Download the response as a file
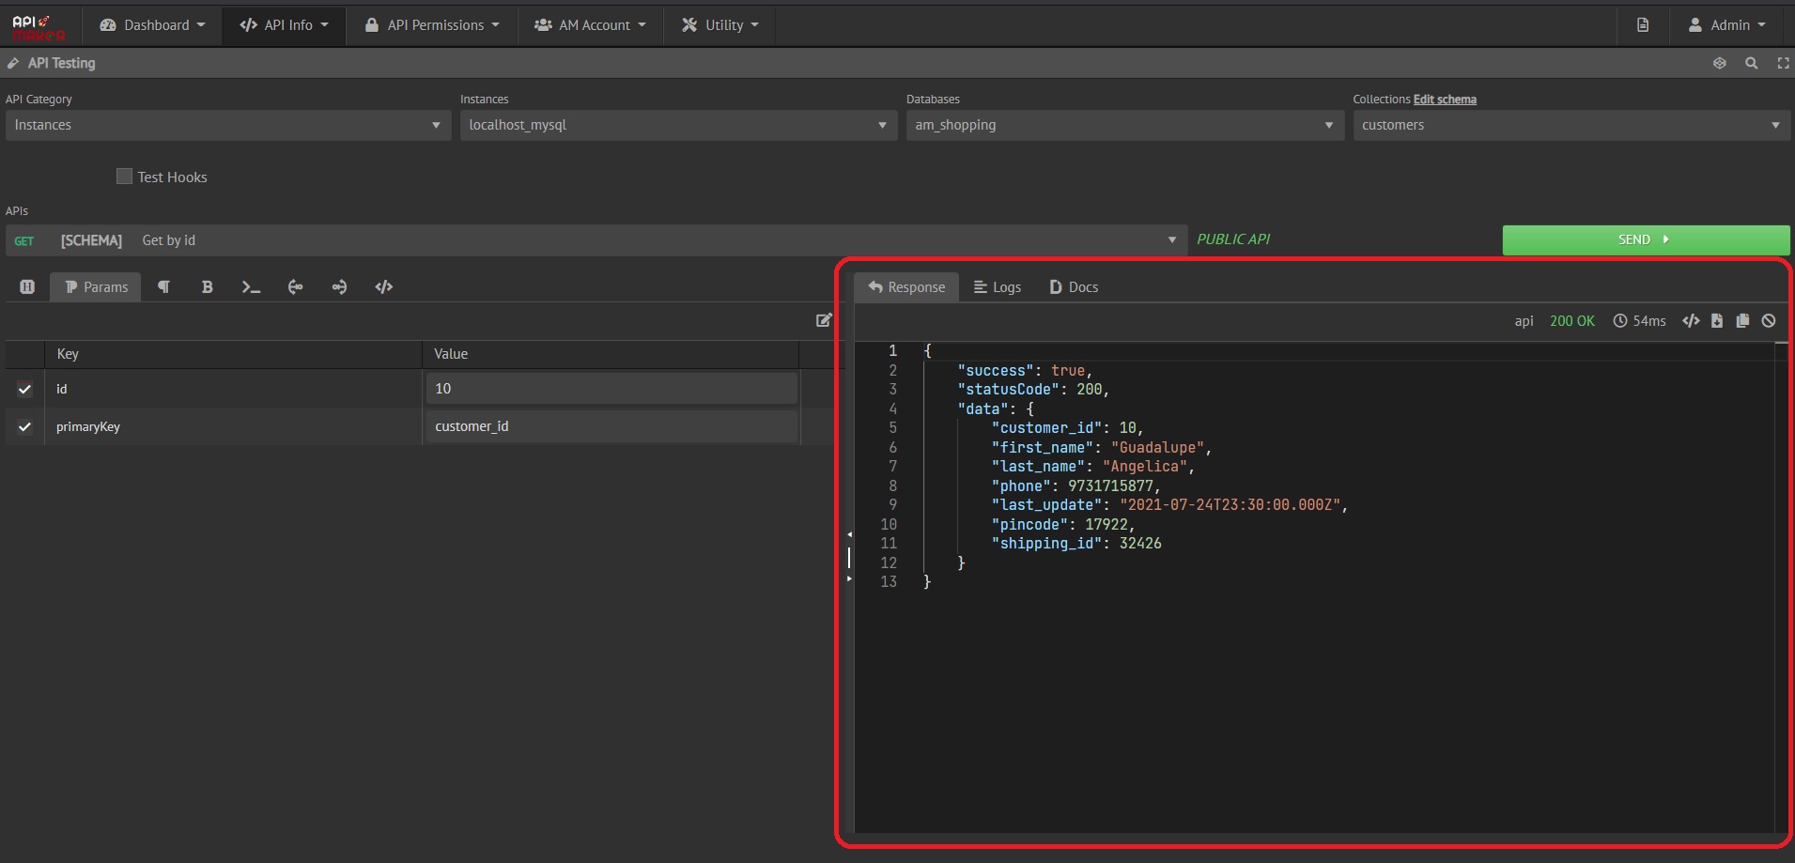 click(1717, 321)
